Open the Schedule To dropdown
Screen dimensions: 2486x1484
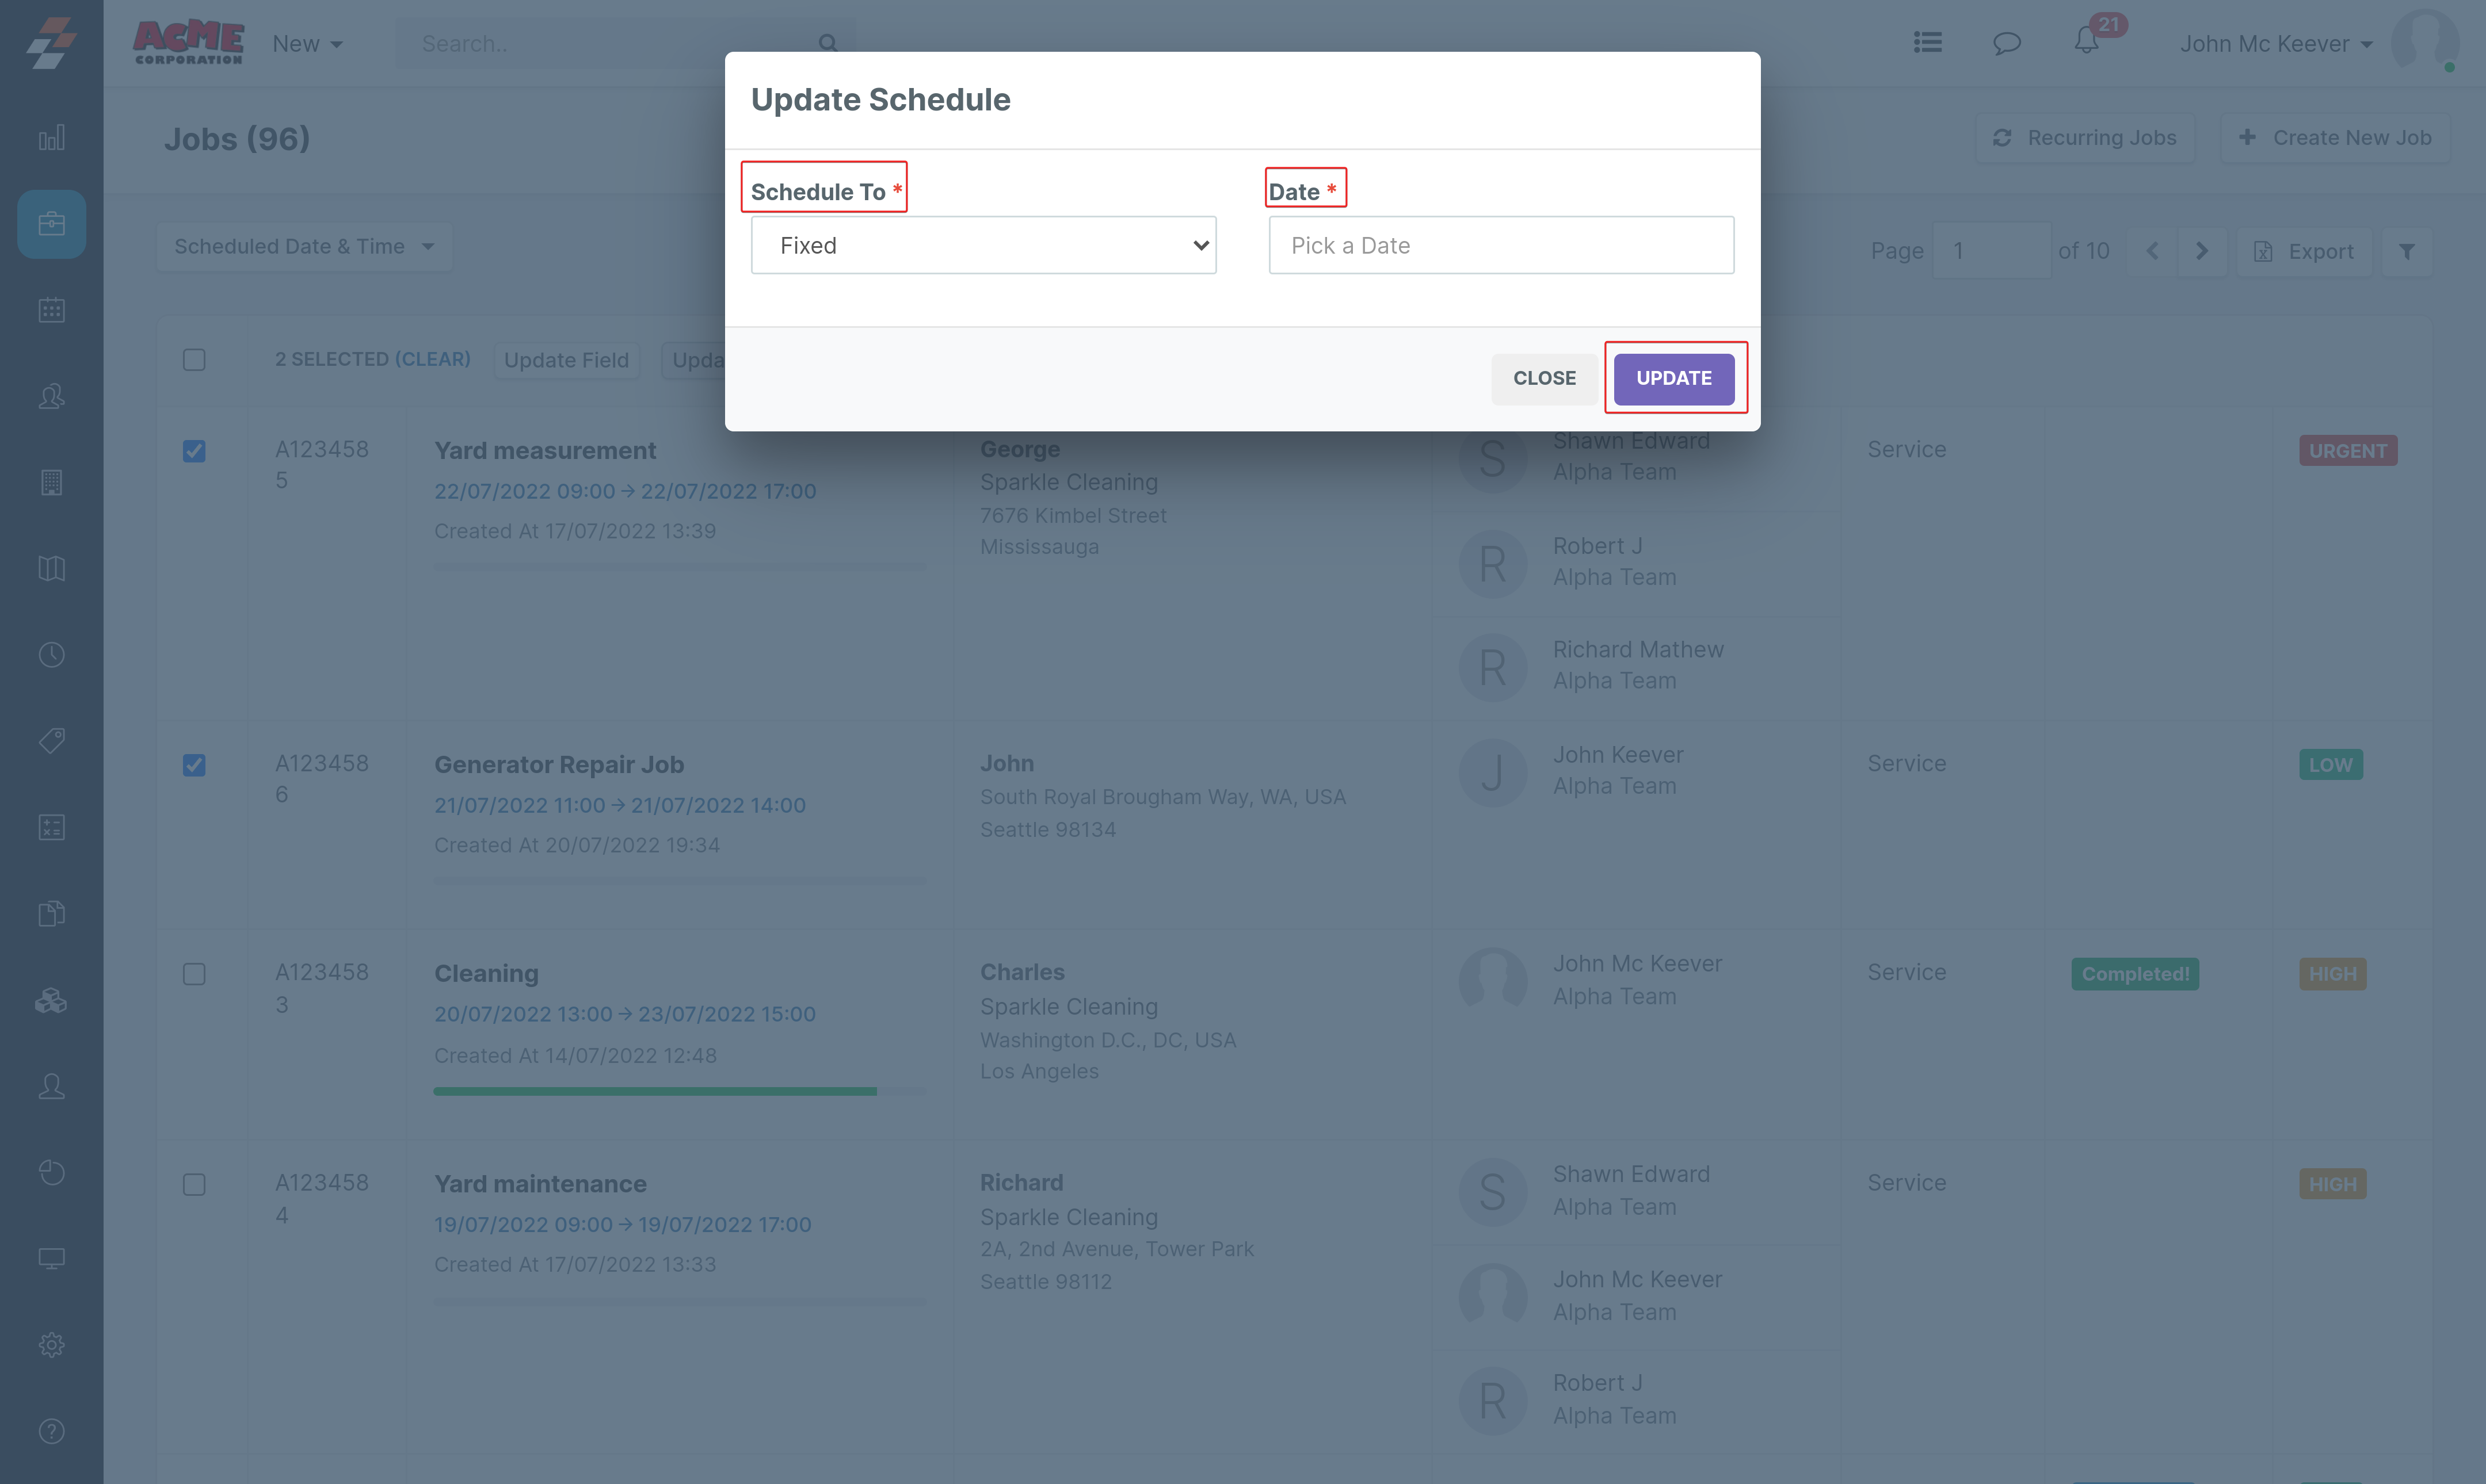[x=982, y=245]
